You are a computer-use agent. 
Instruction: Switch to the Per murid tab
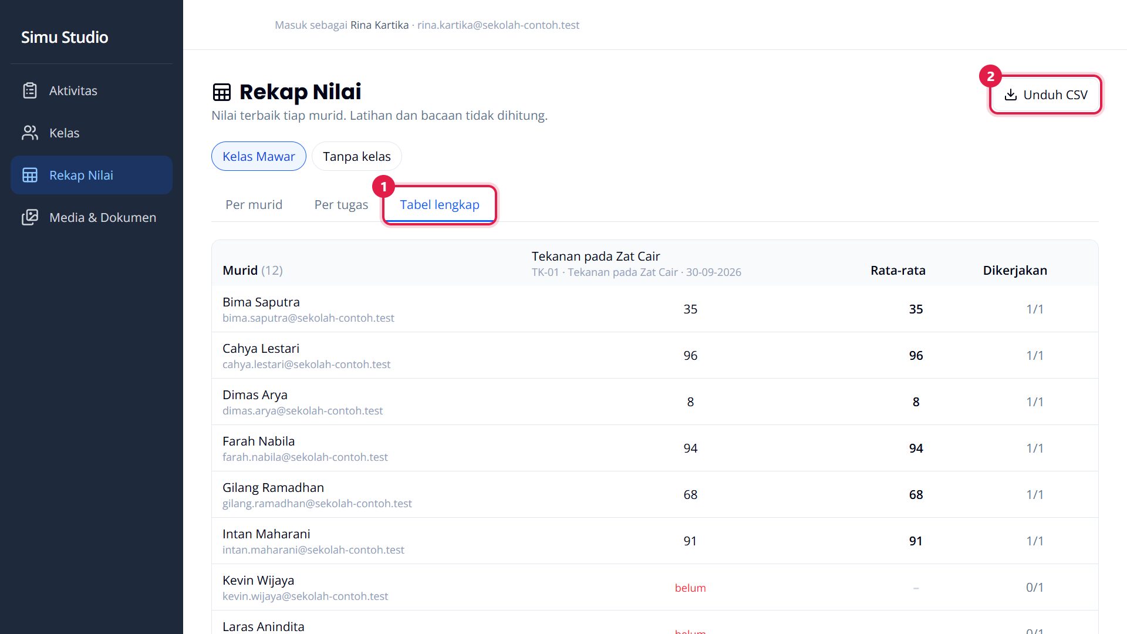(x=254, y=204)
